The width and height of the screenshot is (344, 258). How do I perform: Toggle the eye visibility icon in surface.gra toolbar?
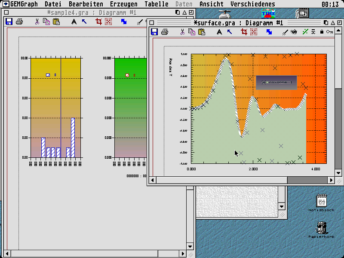pyautogui.click(x=294, y=32)
